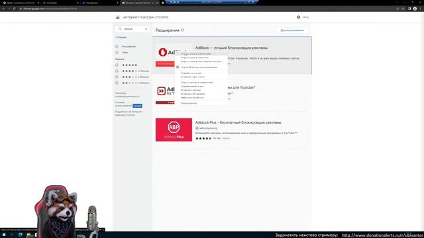Clear the adblock search query with X
Screen dimensions: 424x238
pos(146,29)
